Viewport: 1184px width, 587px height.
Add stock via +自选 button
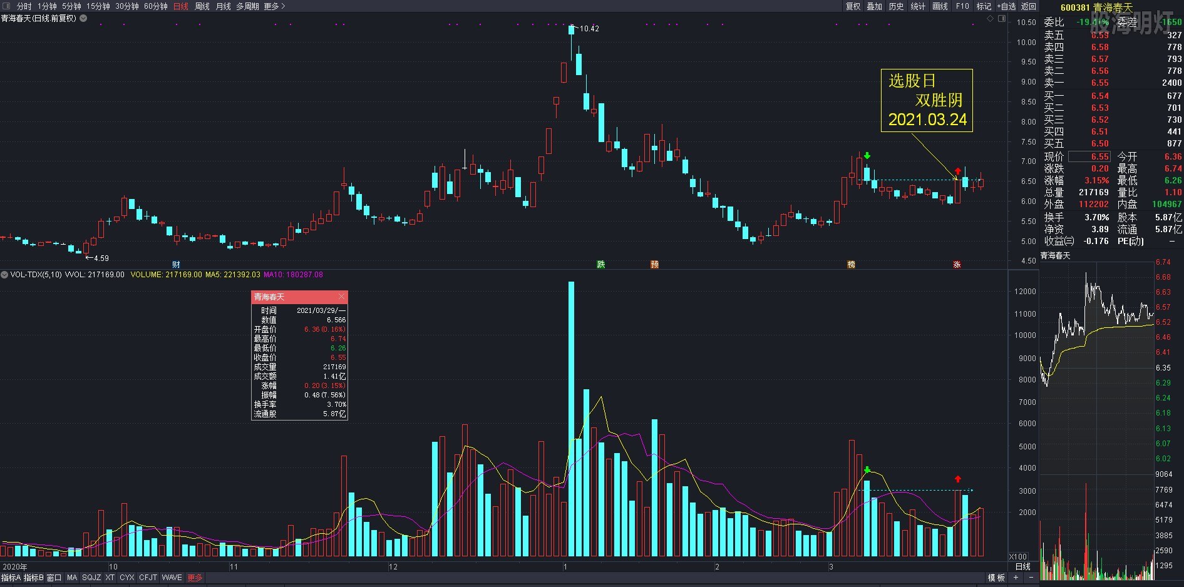pos(1006,6)
